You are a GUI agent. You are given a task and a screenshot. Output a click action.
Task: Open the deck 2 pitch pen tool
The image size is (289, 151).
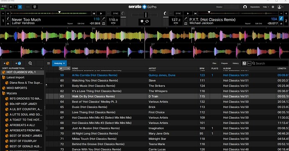click(186, 18)
